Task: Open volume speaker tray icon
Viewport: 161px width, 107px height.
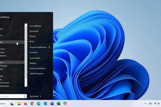Action: coord(158,104)
